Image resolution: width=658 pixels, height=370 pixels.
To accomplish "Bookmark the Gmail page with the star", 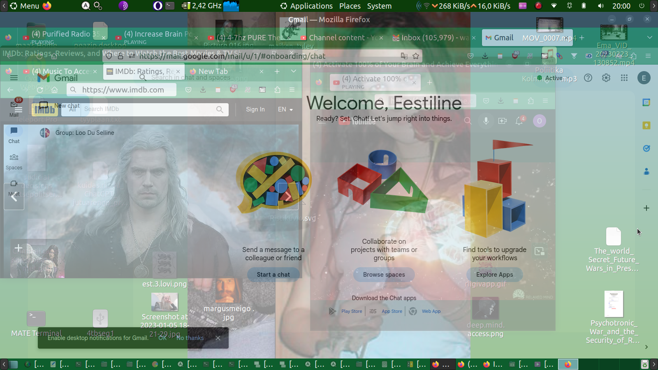I will (x=416, y=56).
